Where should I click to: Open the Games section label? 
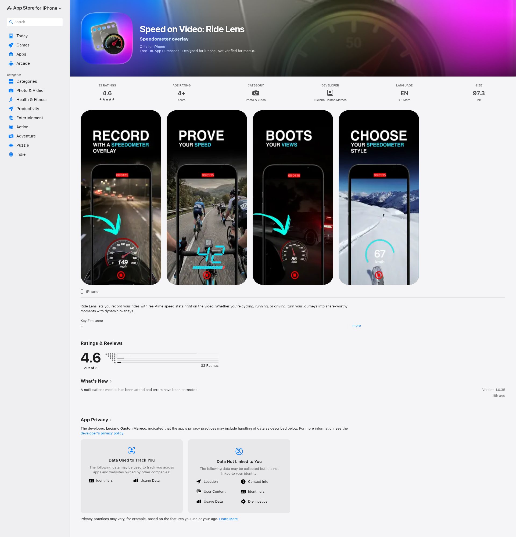(x=23, y=45)
